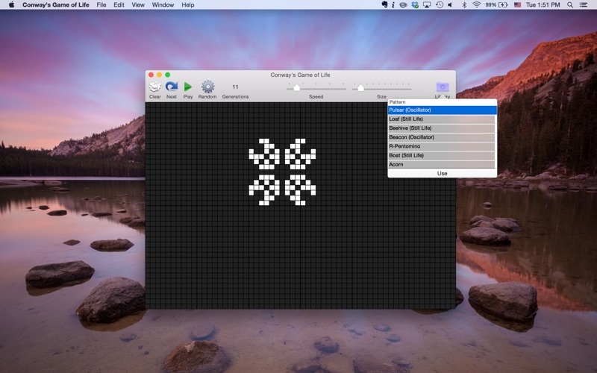Open the File menu
Image resolution: width=597 pixels, height=373 pixels.
(101, 4)
